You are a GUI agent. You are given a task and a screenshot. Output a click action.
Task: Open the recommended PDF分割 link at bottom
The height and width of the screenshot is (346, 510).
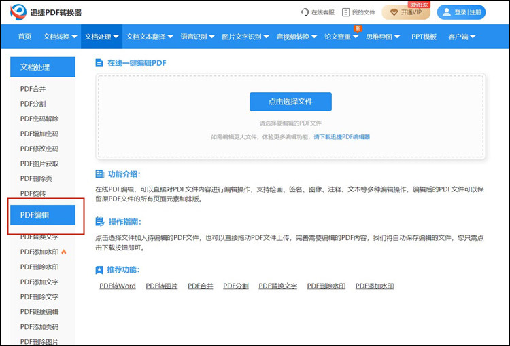pyautogui.click(x=236, y=286)
